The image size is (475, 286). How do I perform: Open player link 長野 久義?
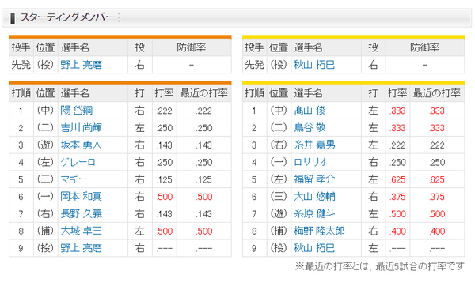[82, 214]
